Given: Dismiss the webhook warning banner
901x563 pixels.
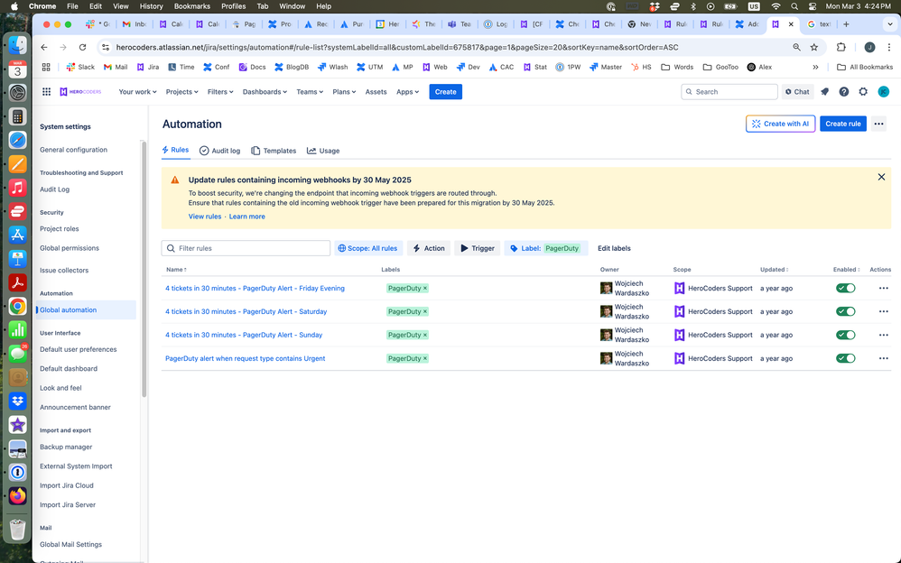Looking at the screenshot, I should click(x=881, y=177).
